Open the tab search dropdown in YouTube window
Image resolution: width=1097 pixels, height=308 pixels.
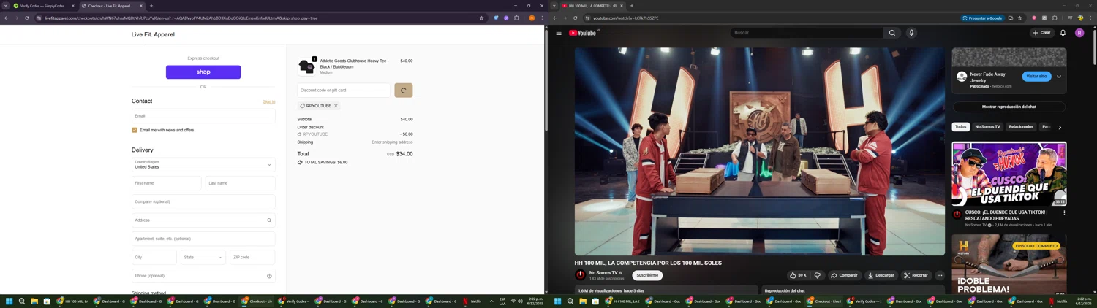coord(554,6)
